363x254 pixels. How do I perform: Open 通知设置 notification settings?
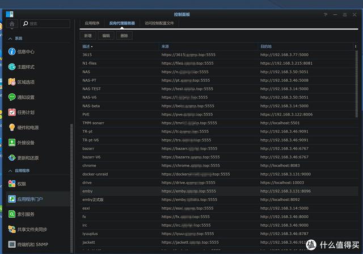[12, 97]
